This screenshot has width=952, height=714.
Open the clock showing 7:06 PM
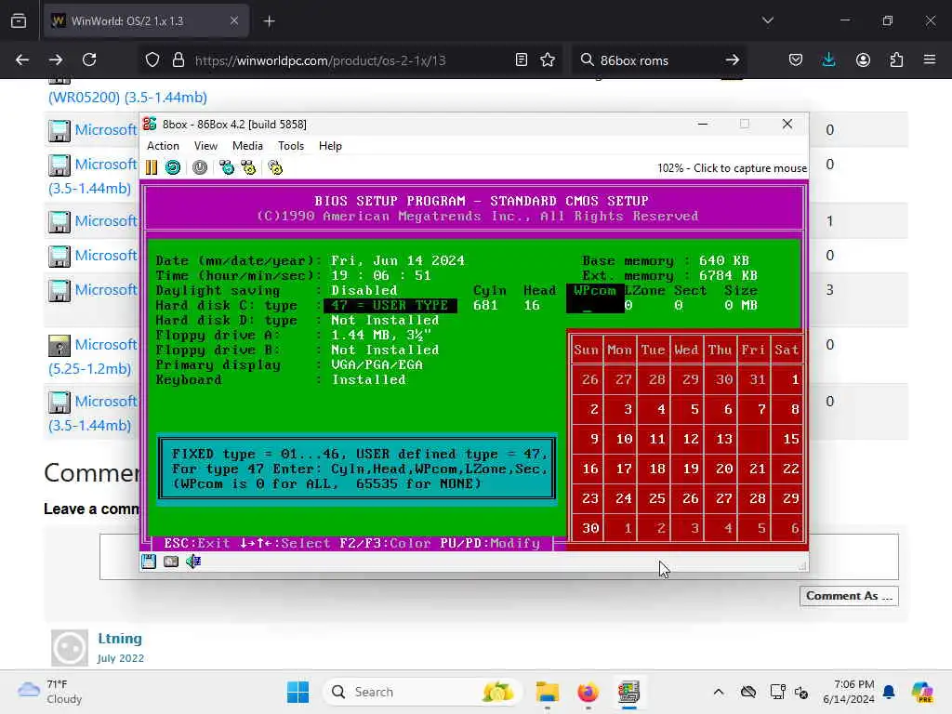coord(848,692)
